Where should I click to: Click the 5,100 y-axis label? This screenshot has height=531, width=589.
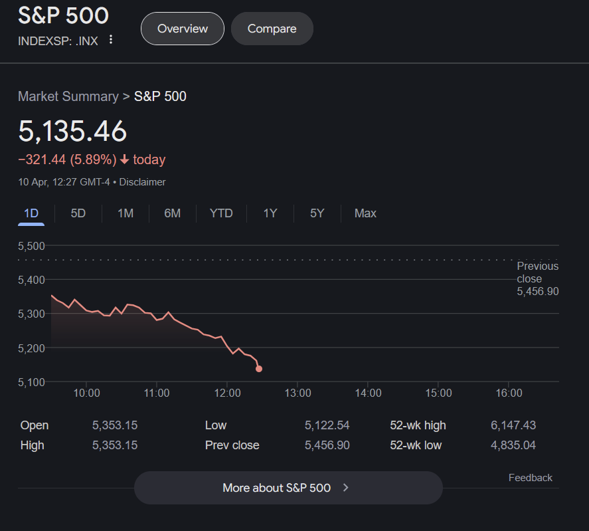pos(32,382)
